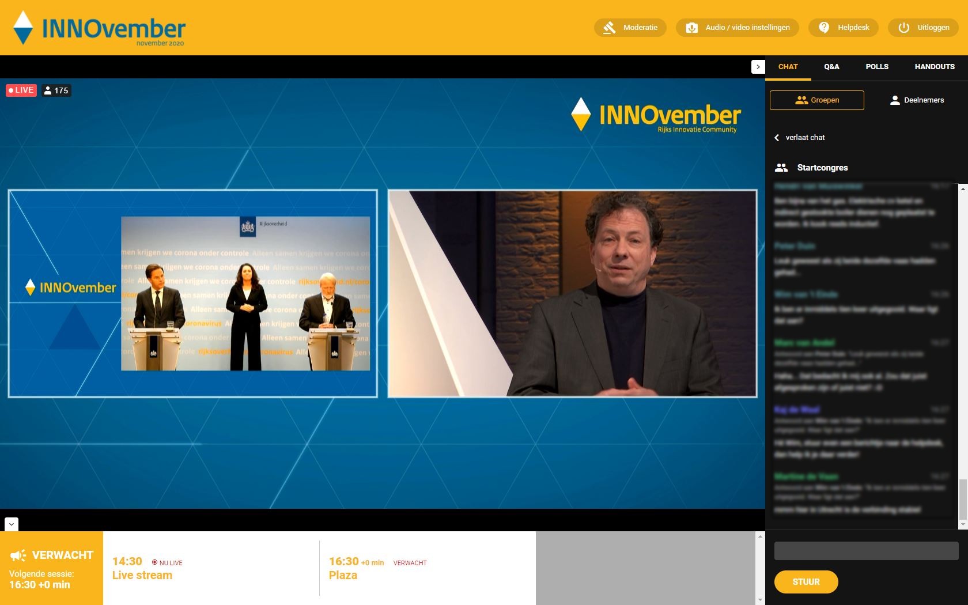Select the 16:30 Plaza session
Screen dimensions: 968x605
click(428, 568)
